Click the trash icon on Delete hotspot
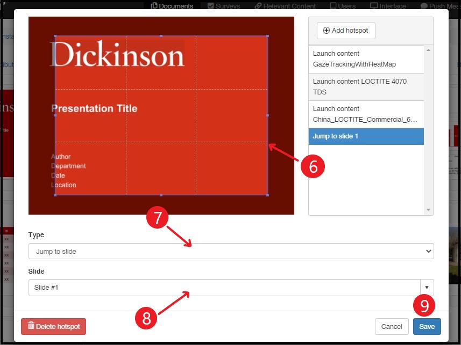 tap(31, 326)
